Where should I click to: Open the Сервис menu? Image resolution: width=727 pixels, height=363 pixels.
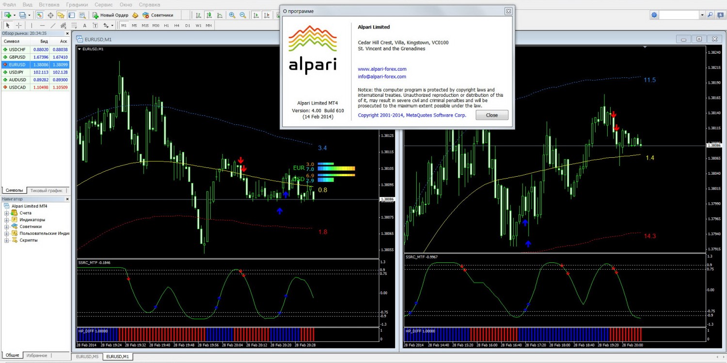coord(104,4)
